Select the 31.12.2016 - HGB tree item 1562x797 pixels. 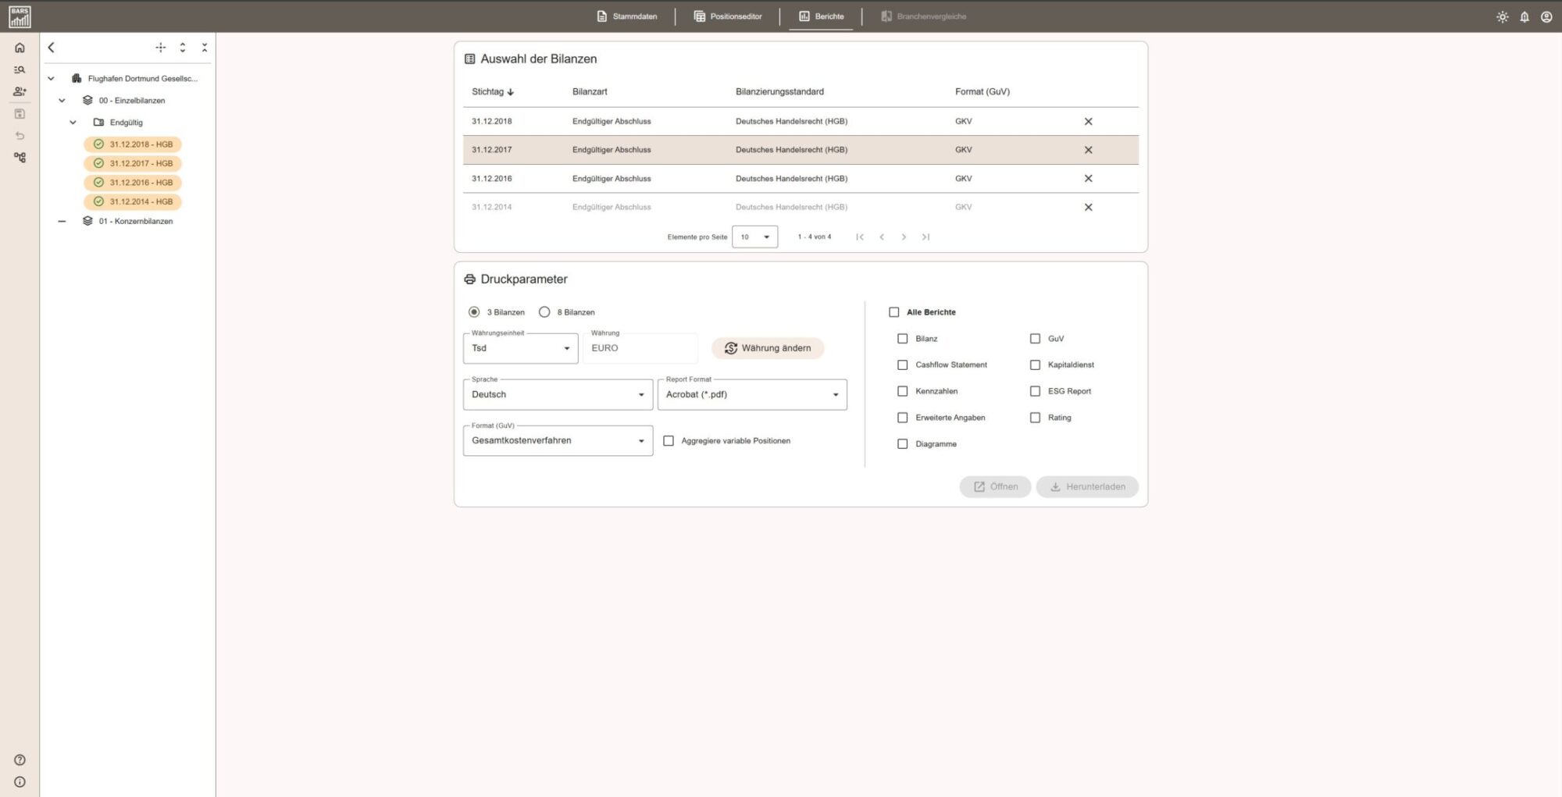click(133, 183)
